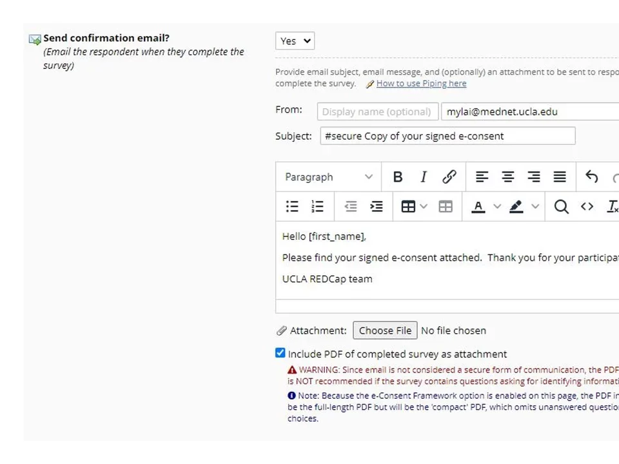The height and width of the screenshot is (464, 619).
Task: Undo the last editor change
Action: [x=591, y=177]
